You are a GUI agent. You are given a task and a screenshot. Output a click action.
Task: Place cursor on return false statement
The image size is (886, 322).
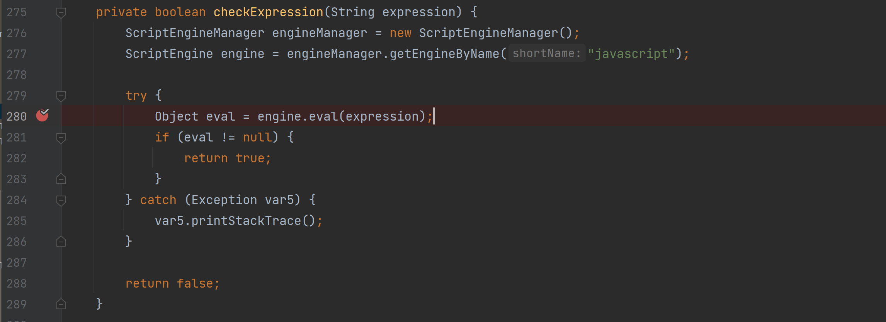coord(172,283)
